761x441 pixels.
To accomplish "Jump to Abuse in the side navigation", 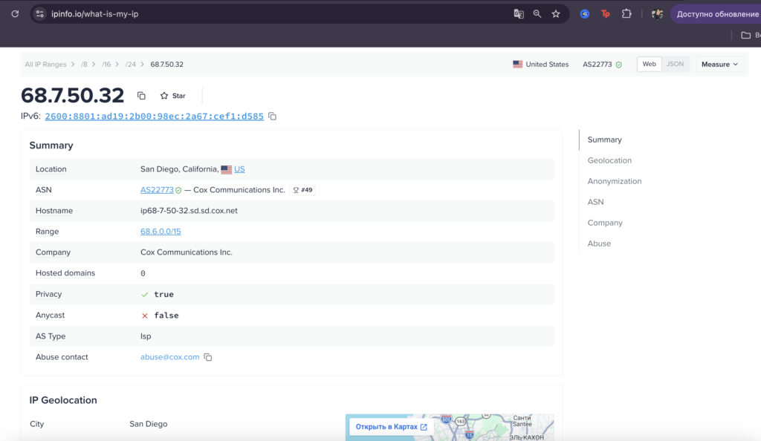I will (x=599, y=244).
